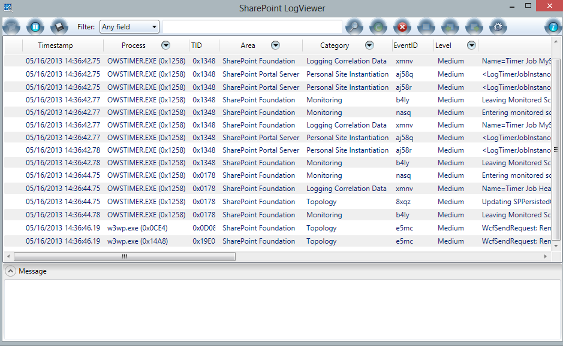Open the Level column filter dropdown

click(x=471, y=45)
